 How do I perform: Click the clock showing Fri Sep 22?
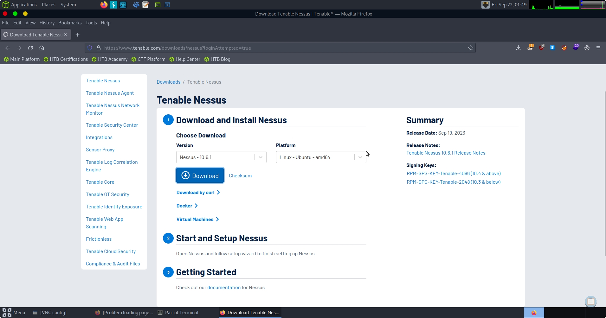coord(509,5)
